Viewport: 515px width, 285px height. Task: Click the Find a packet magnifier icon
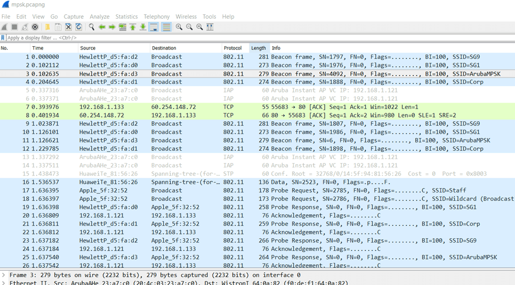tap(92, 27)
